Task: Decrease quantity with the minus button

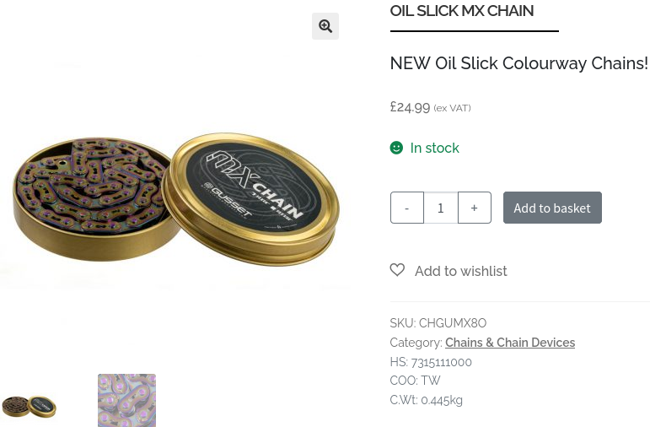Action: pyautogui.click(x=406, y=208)
